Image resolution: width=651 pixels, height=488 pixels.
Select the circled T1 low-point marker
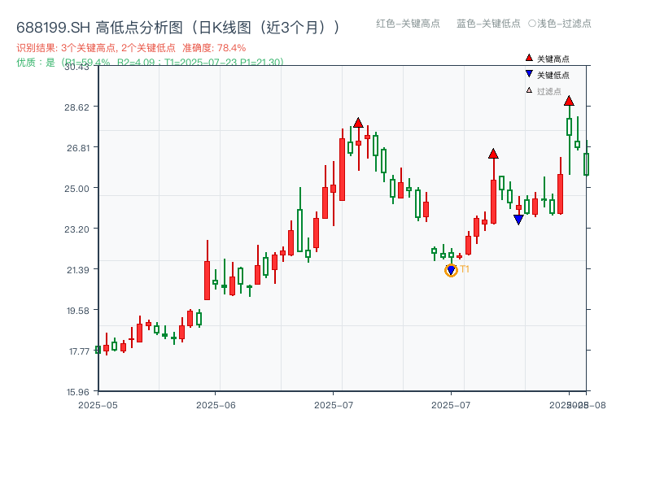click(x=450, y=269)
